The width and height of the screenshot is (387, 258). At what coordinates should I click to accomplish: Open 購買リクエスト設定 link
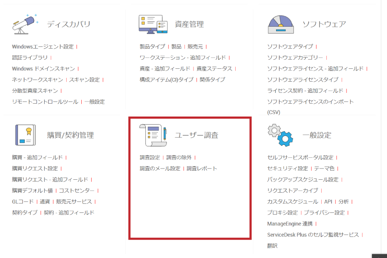point(35,169)
